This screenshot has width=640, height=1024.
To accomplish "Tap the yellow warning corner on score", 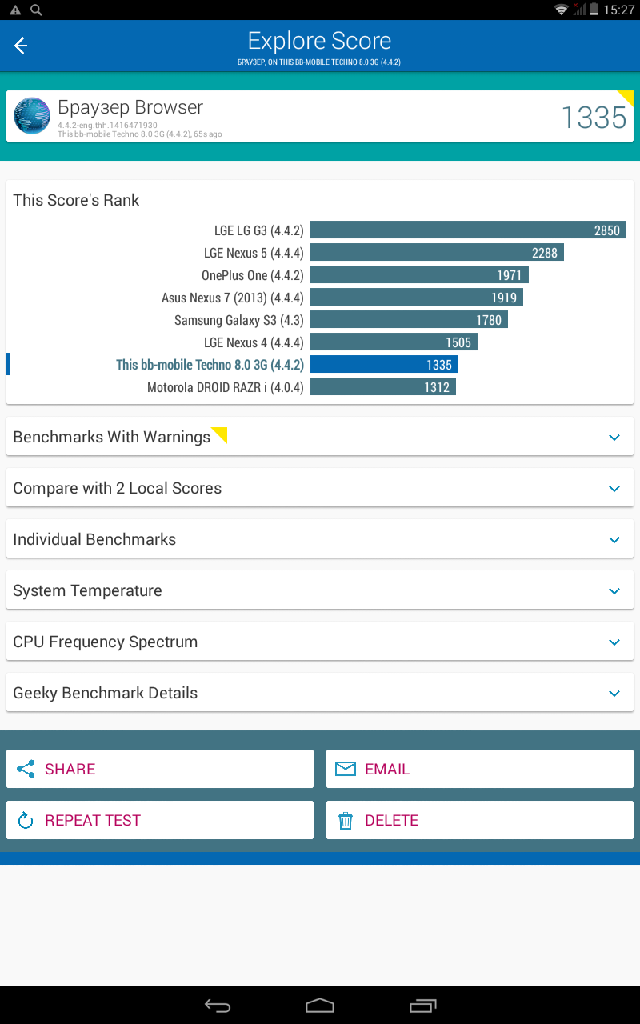I will 626,98.
